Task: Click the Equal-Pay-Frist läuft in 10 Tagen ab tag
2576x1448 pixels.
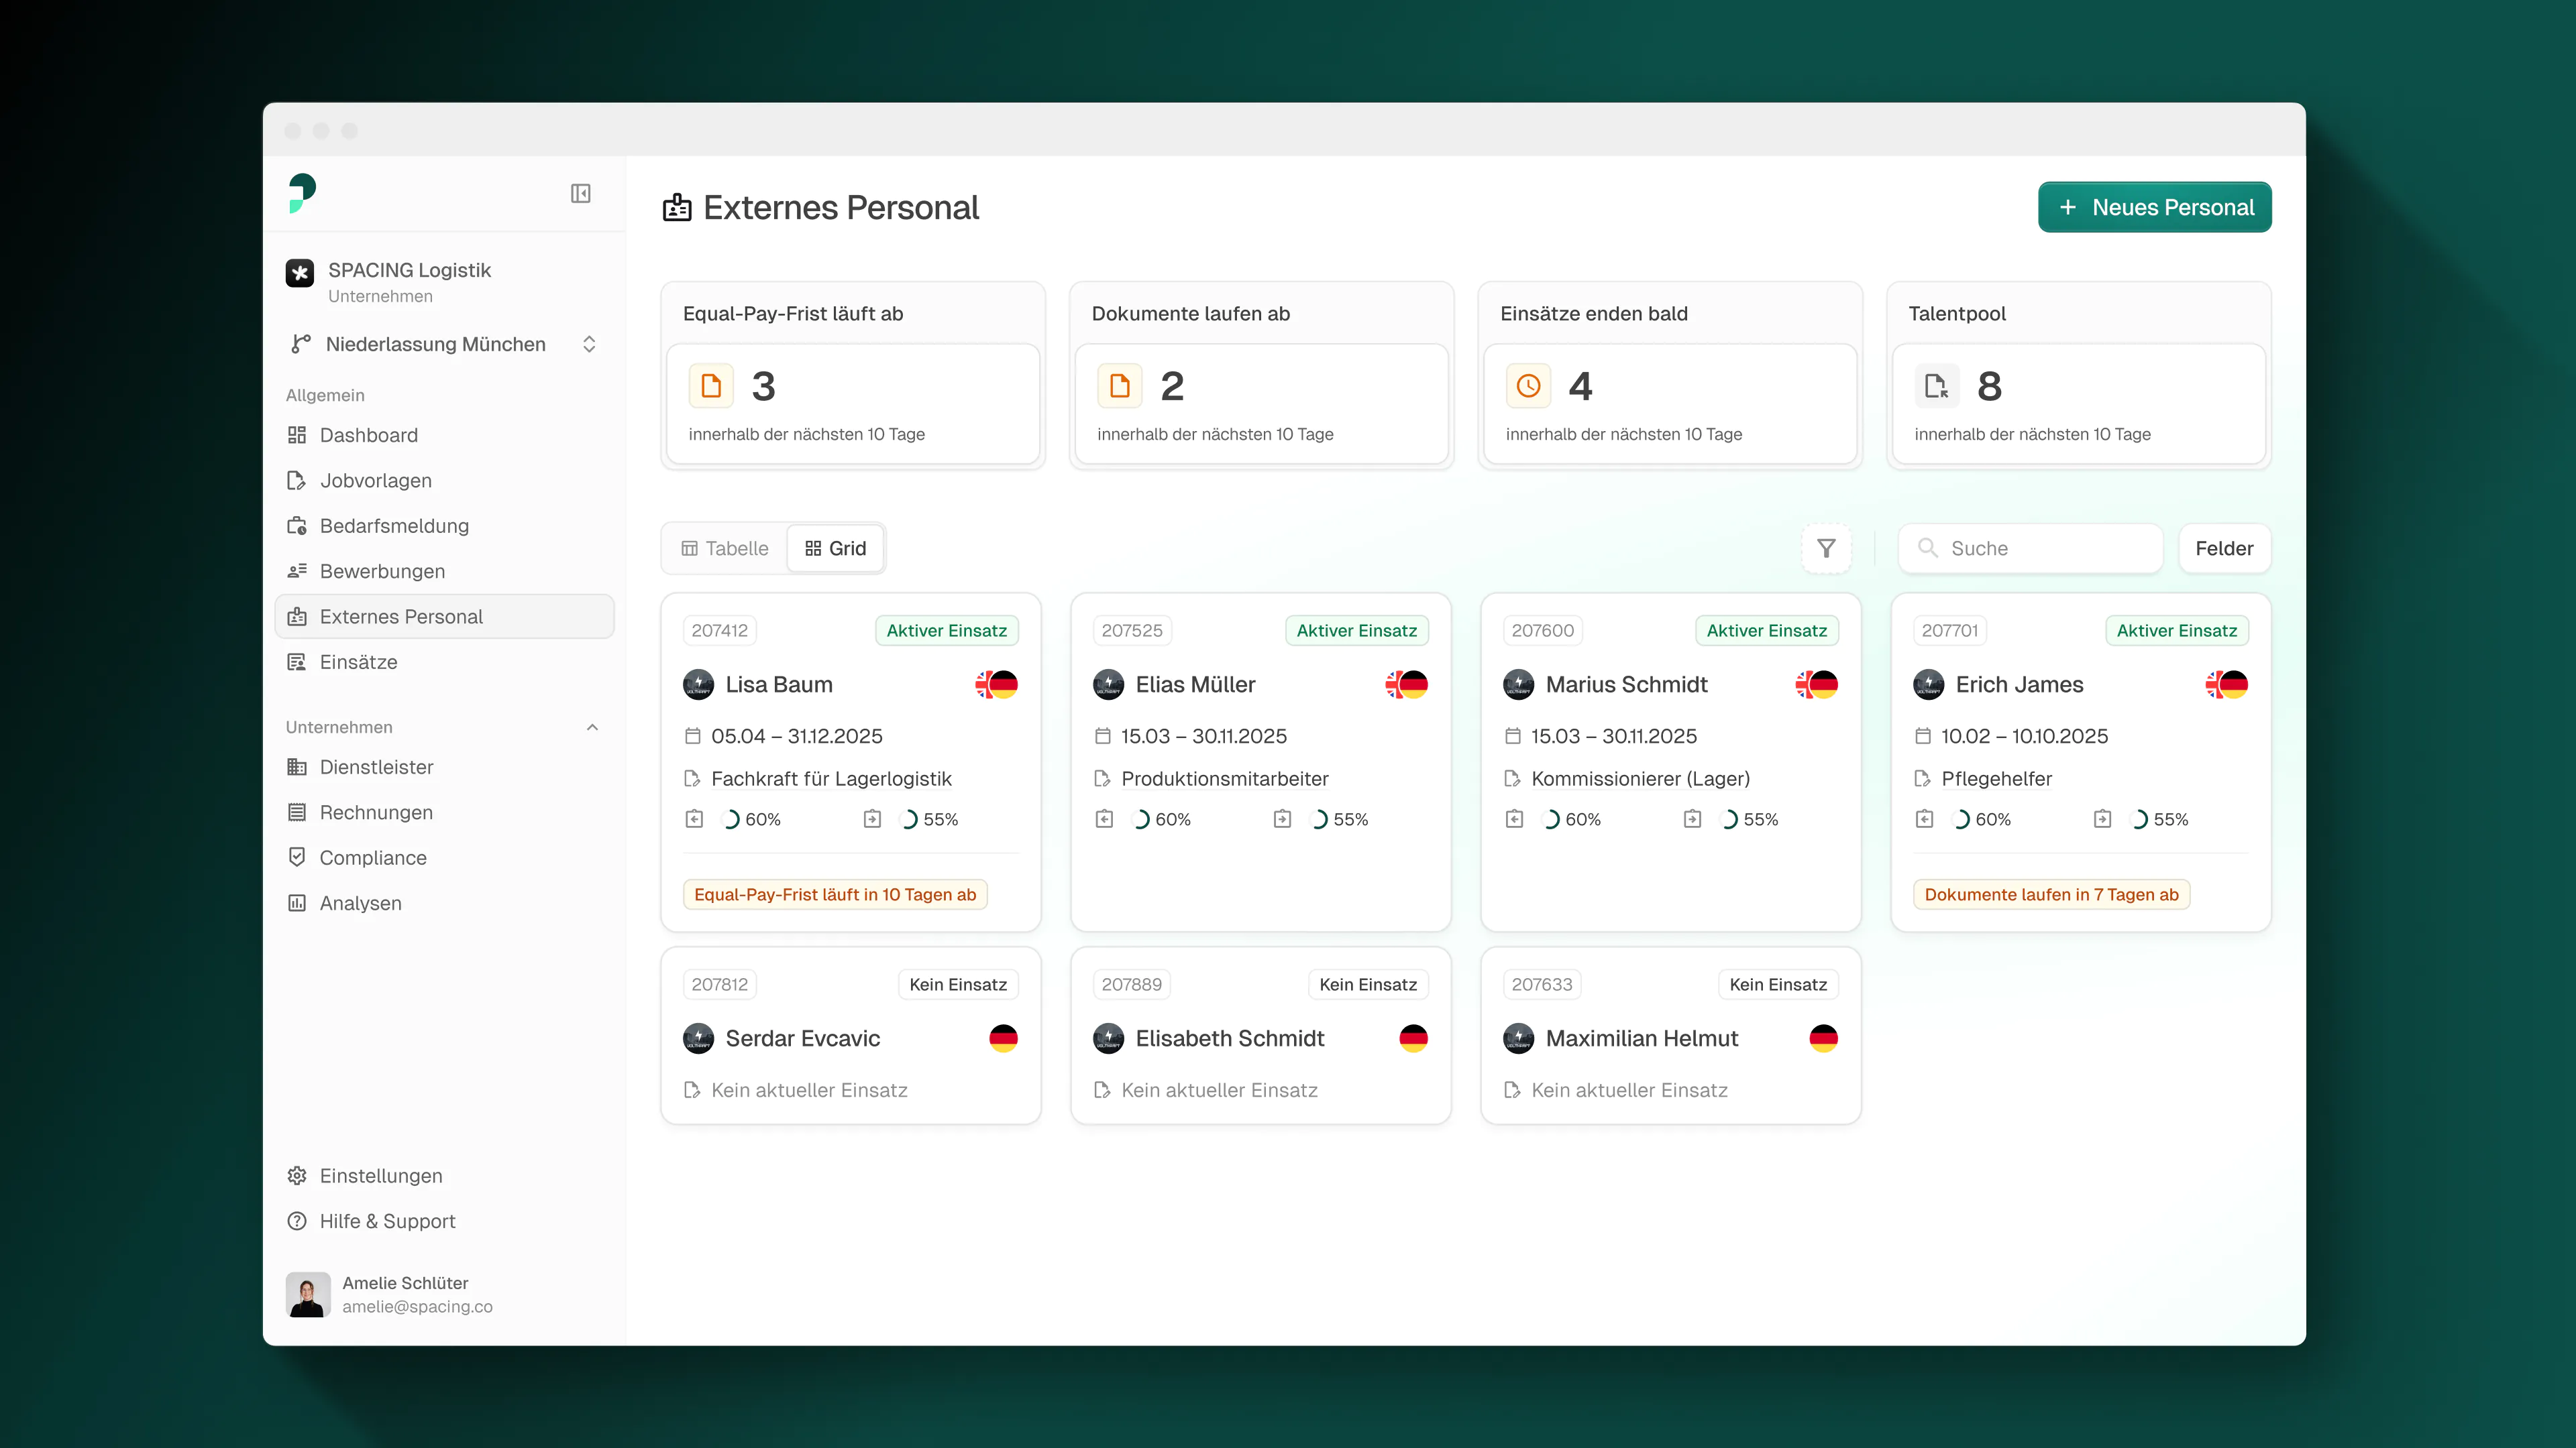Action: [835, 894]
